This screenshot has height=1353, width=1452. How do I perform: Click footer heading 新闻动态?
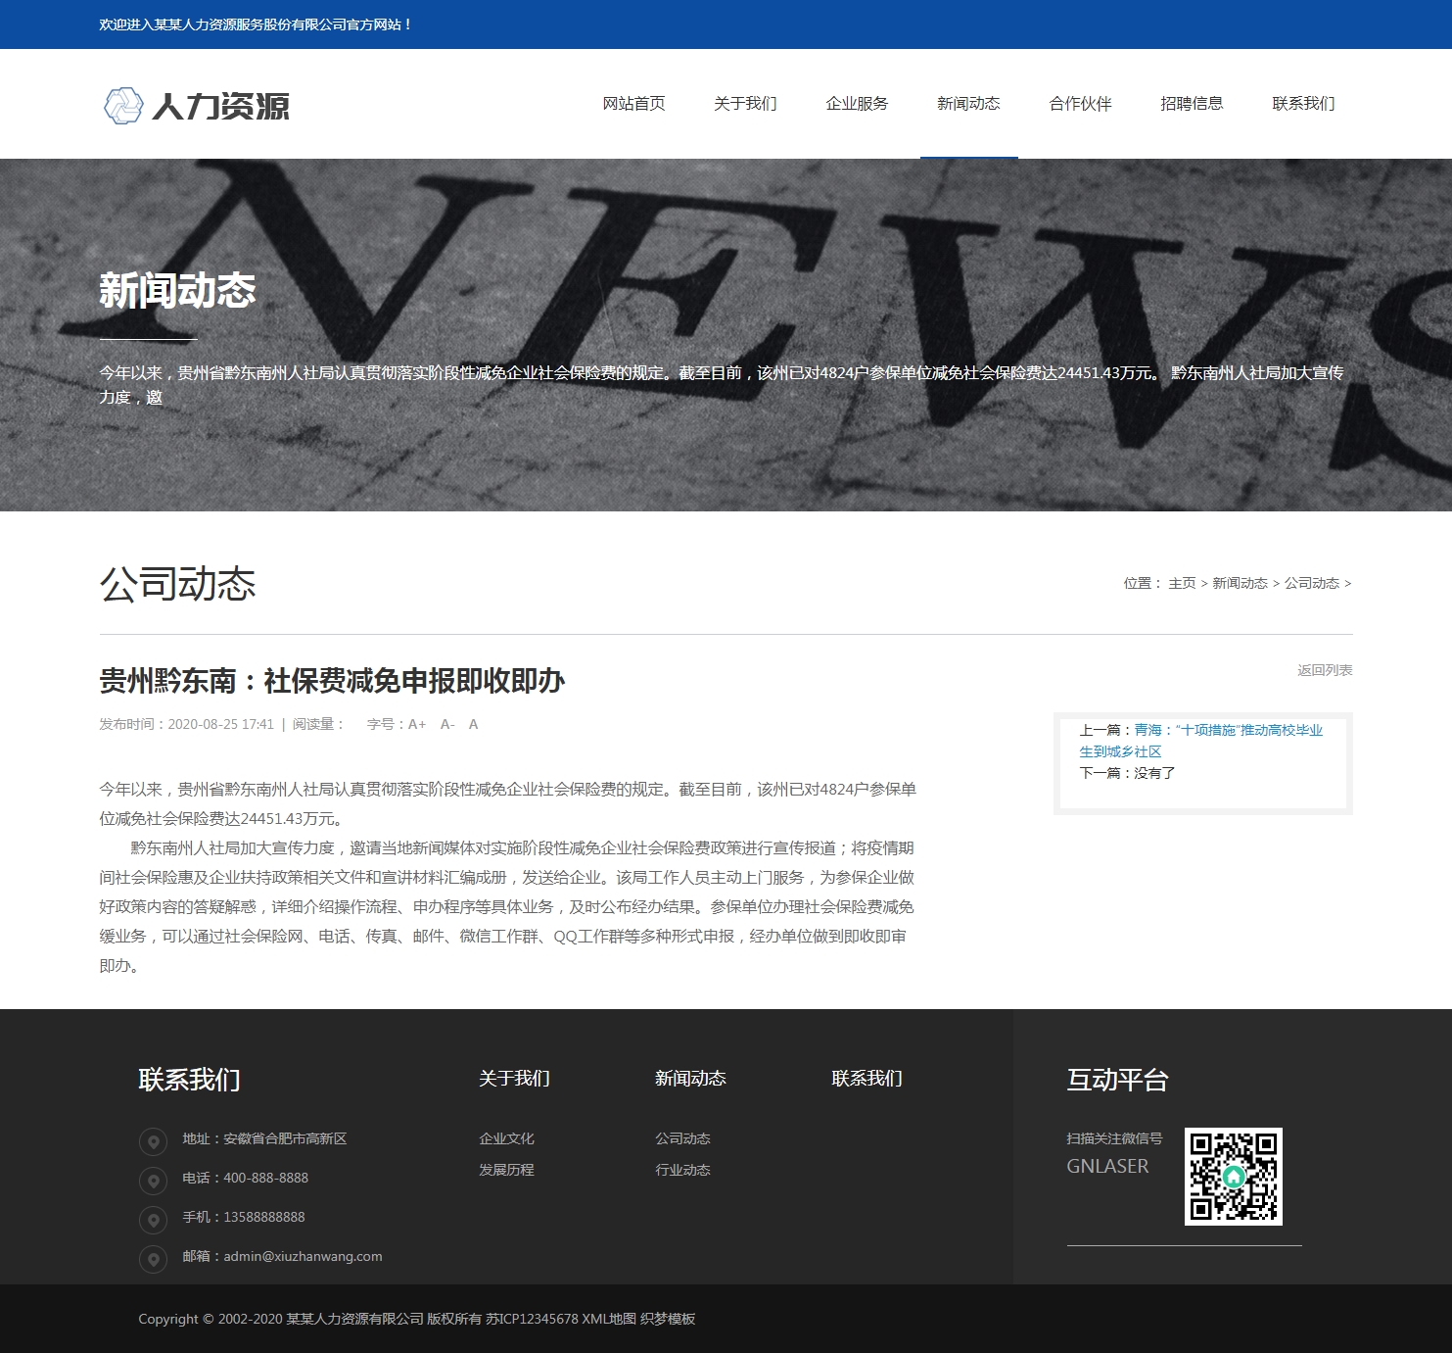[690, 1078]
